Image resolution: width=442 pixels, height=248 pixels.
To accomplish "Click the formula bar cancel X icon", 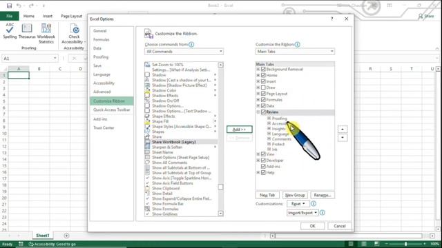I will [x=74, y=59].
